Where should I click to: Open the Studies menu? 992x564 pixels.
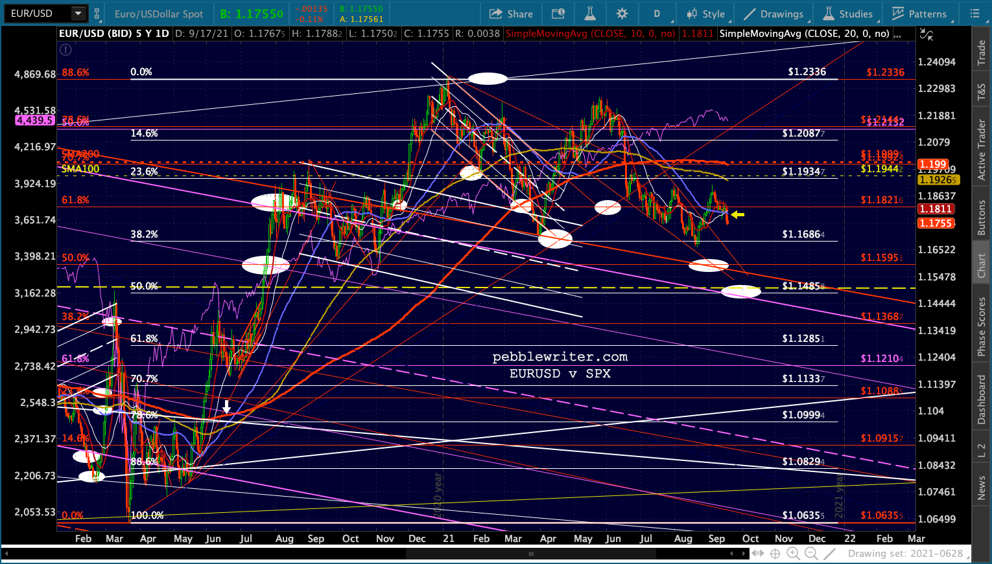tap(847, 14)
